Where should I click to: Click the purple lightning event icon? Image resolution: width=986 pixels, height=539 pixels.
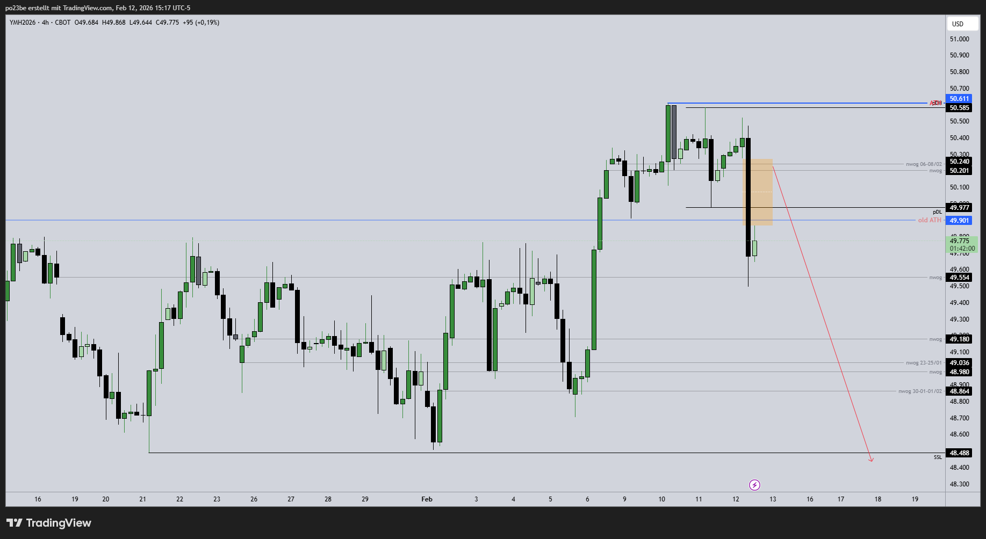754,485
